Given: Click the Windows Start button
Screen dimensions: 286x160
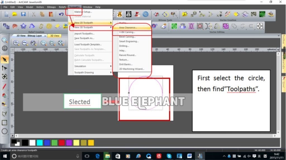Looking at the screenshot, I should pyautogui.click(x=5, y=156).
